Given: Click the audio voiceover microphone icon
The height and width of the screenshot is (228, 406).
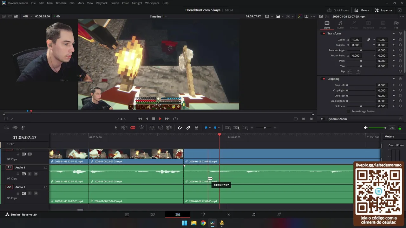Looking at the screenshot, I should pyautogui.click(x=23, y=128).
